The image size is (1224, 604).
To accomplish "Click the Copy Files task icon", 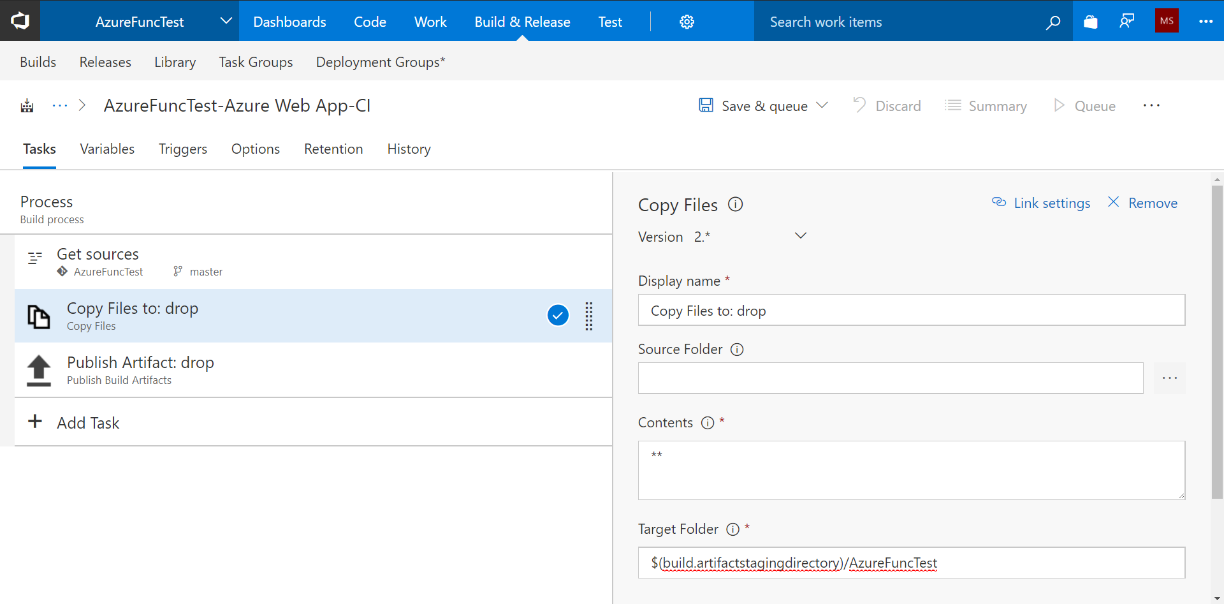I will 38,316.
